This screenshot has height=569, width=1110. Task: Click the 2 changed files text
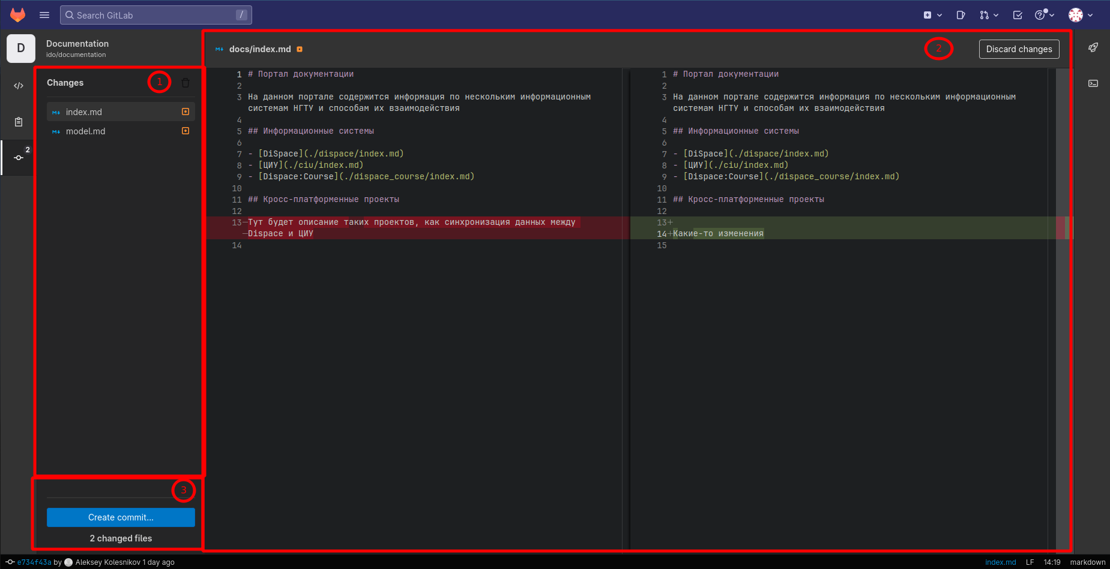click(x=121, y=538)
